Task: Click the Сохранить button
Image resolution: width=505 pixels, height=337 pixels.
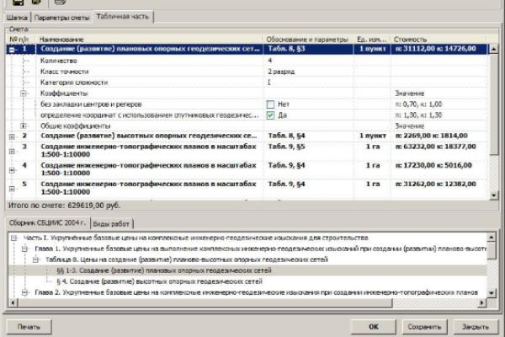Action: 424,327
